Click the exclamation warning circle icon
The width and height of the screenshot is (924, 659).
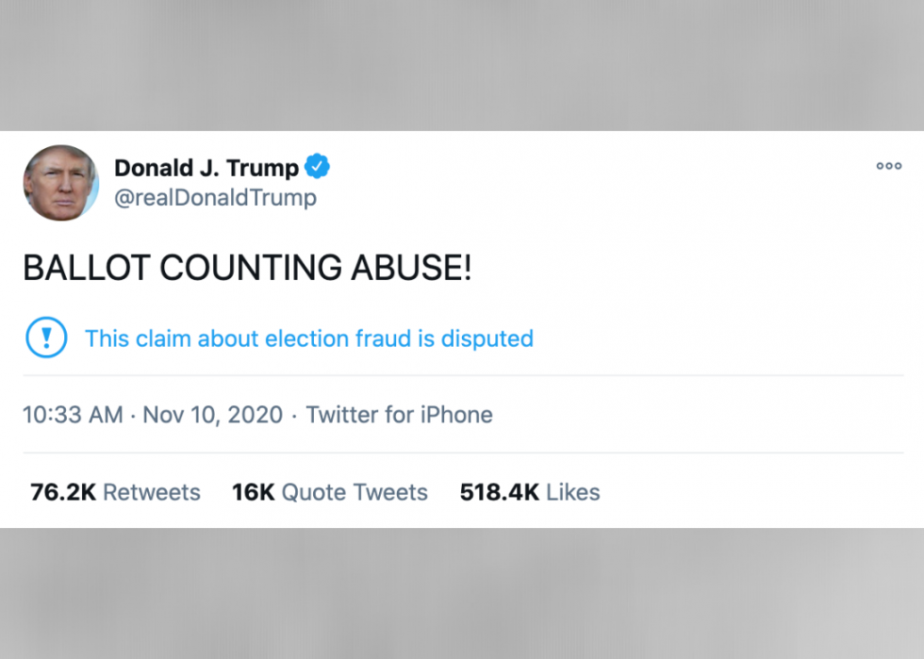[x=46, y=338]
